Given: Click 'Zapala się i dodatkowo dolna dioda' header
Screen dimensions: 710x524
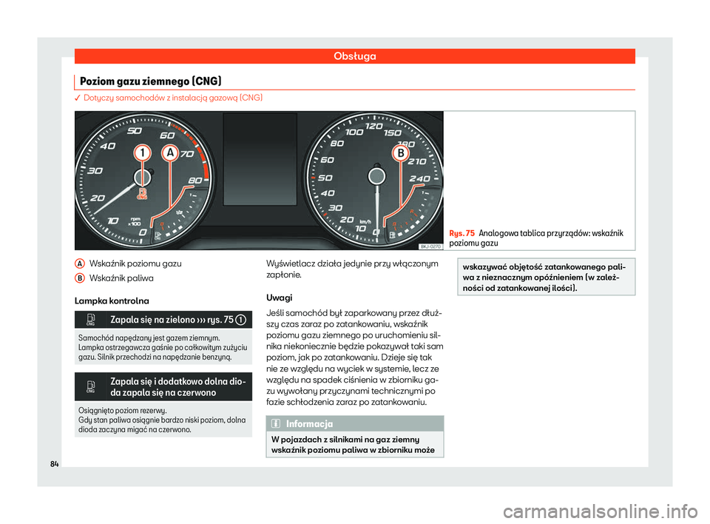Looking at the screenshot, I should pos(163,386).
